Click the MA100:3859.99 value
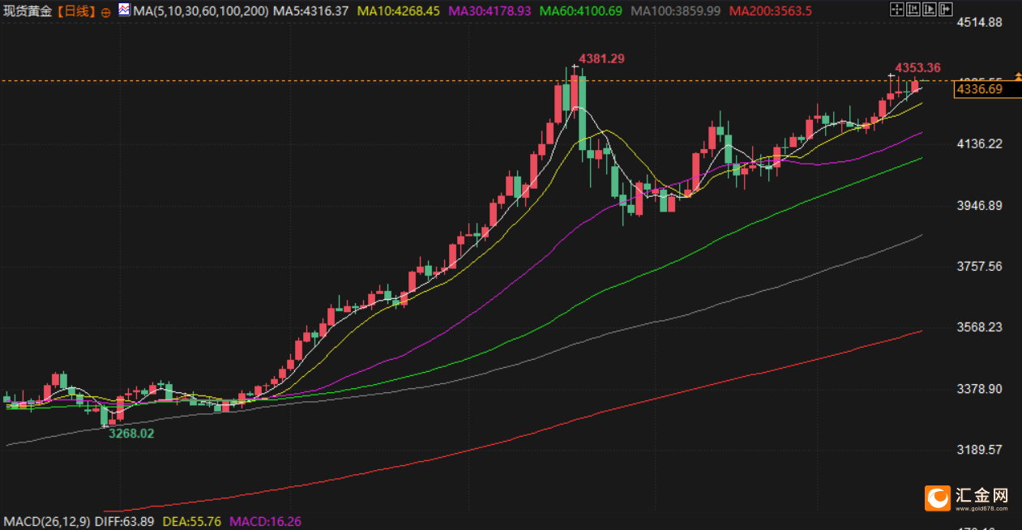1022x530 pixels. pos(675,11)
